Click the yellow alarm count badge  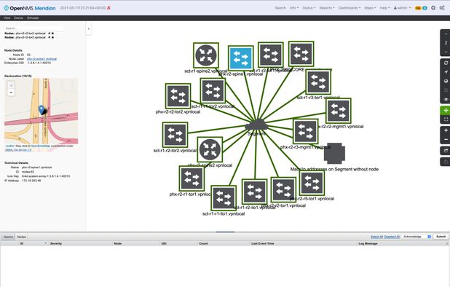[418, 8]
